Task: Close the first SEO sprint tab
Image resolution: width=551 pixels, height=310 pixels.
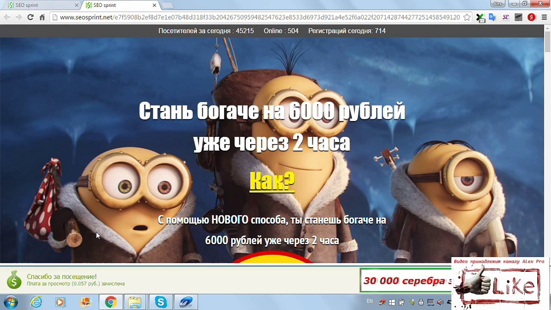Action: click(x=77, y=5)
